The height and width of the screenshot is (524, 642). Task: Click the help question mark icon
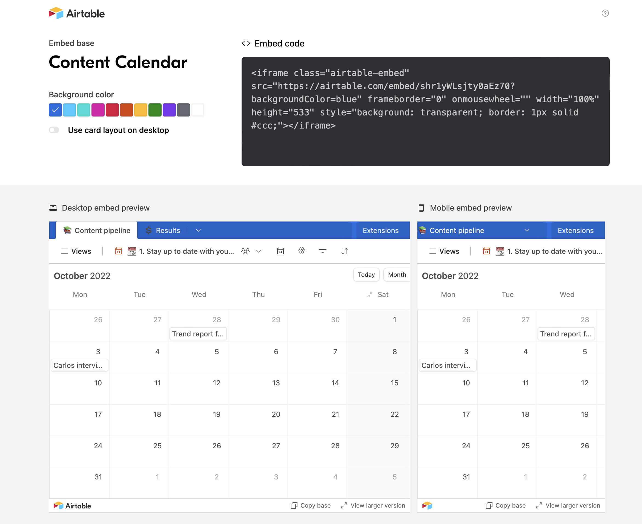point(605,13)
